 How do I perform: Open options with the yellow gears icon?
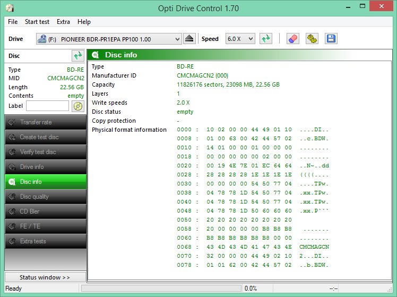(x=312, y=39)
